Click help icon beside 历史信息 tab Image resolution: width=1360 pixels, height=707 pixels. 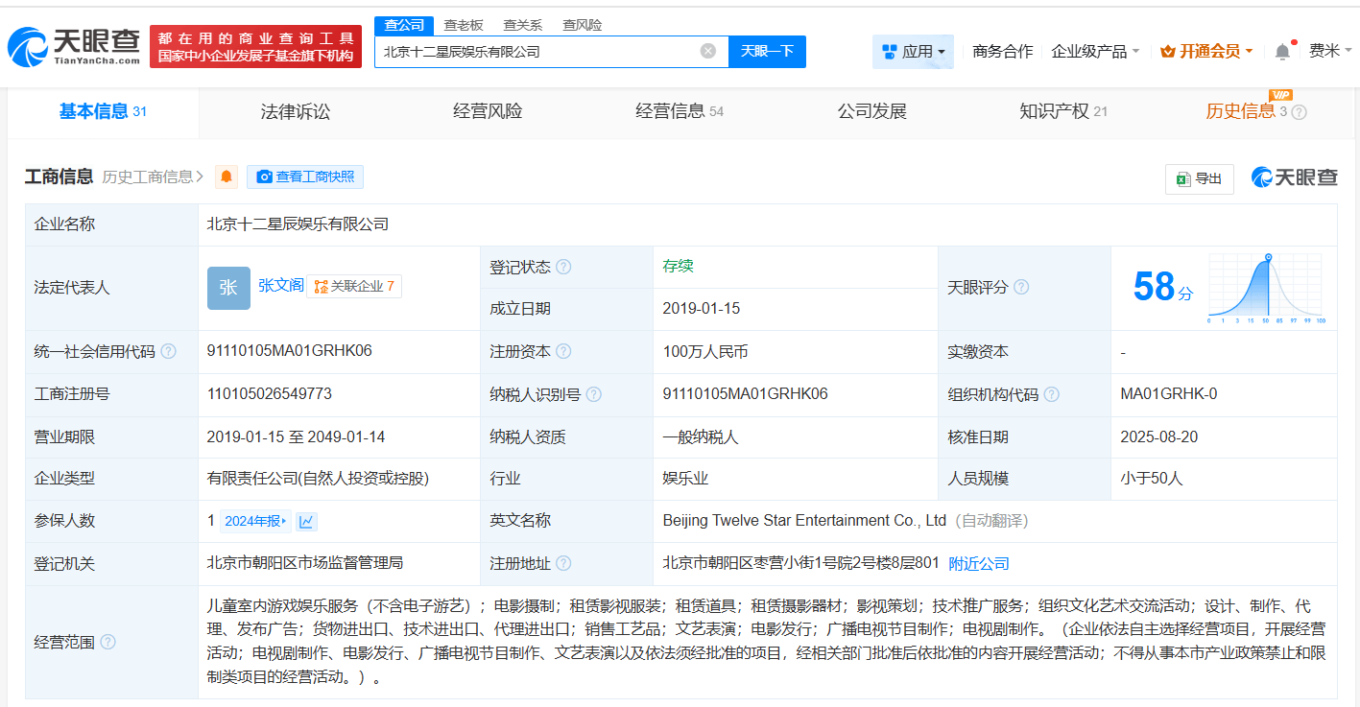1300,112
